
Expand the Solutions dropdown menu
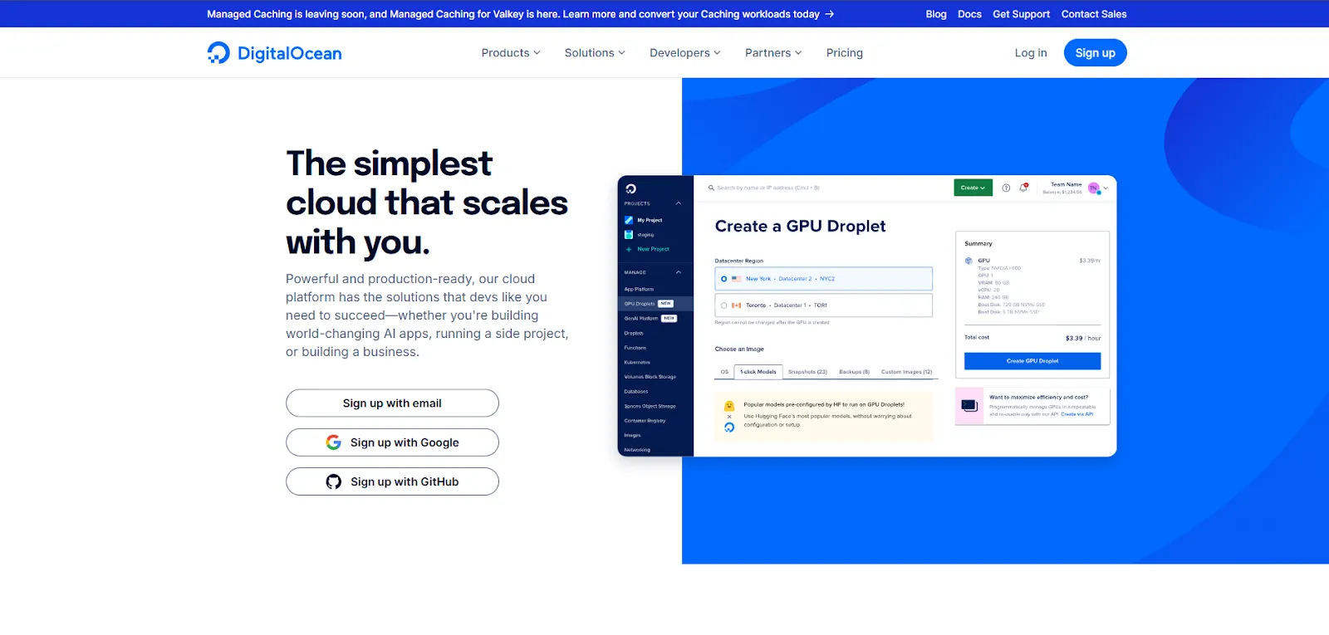pos(595,53)
